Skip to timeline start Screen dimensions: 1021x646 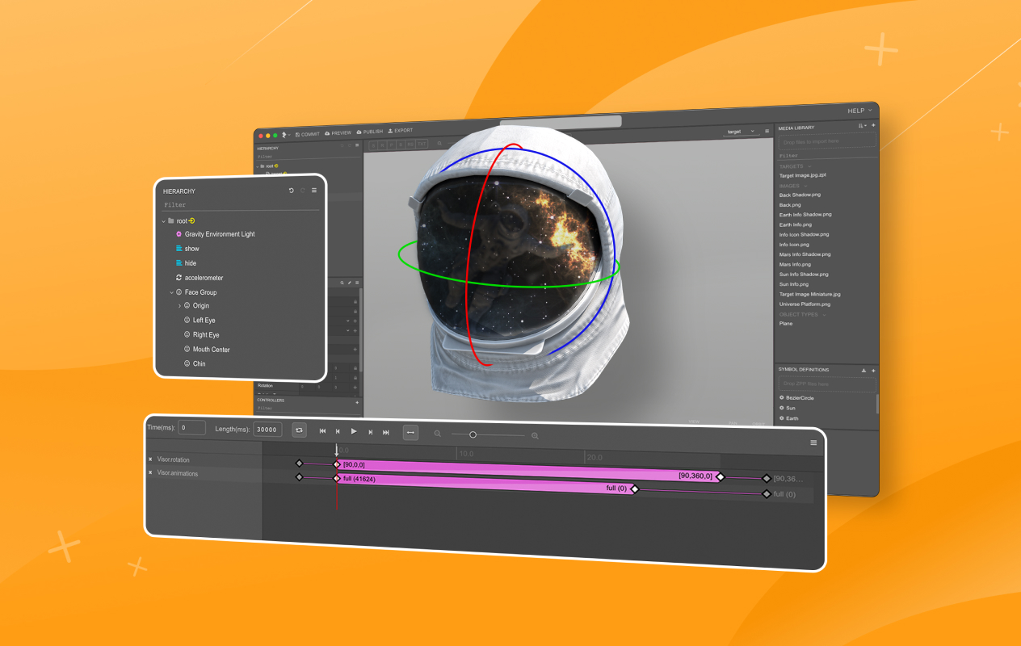pyautogui.click(x=322, y=432)
